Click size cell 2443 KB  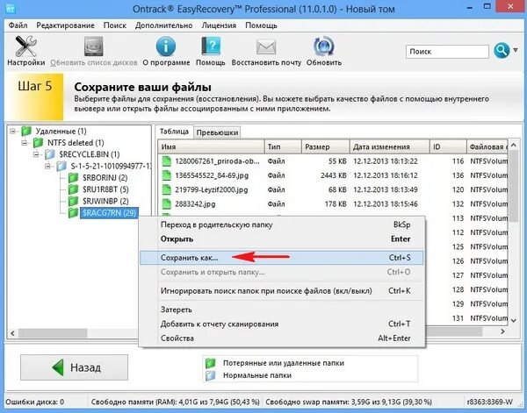334,175
